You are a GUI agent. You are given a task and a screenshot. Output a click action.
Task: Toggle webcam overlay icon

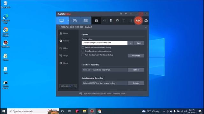96,21
